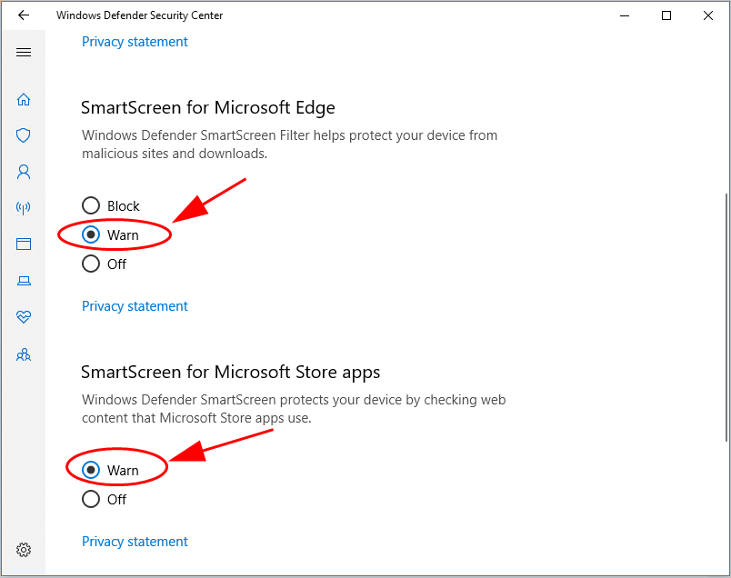Click the back arrow in title bar

pos(24,15)
